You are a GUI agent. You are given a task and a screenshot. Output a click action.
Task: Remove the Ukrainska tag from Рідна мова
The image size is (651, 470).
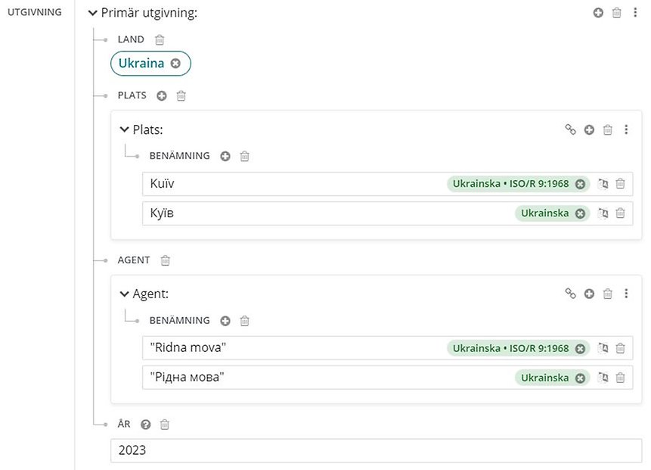tap(580, 377)
